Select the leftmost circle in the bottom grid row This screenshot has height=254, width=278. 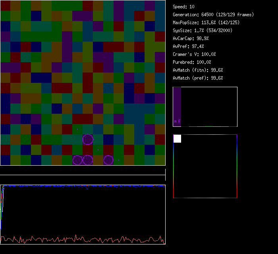coord(77,160)
